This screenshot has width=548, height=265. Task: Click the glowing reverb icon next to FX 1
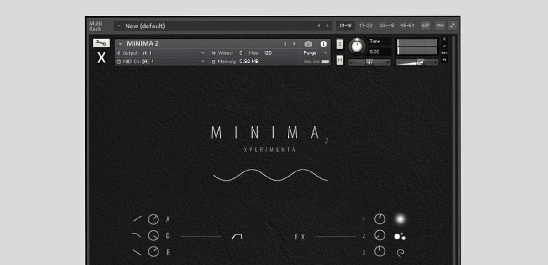pos(400,219)
